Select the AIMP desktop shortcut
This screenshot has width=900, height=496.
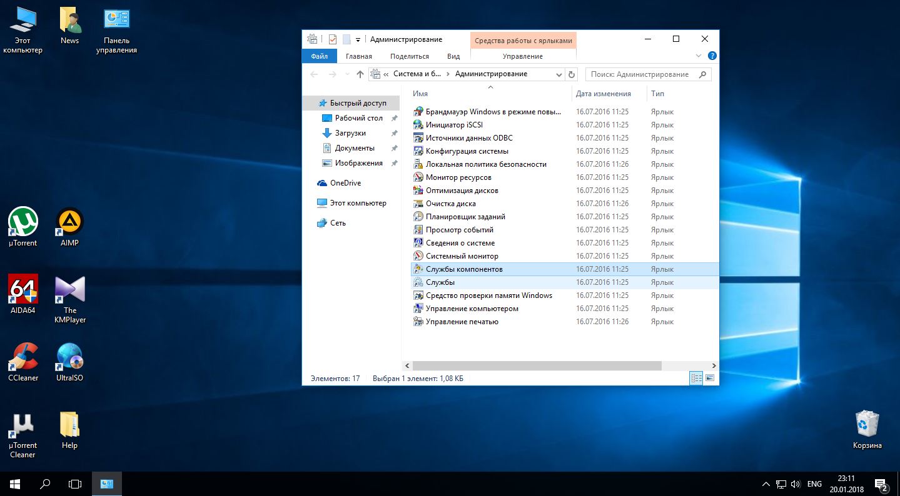[69, 222]
